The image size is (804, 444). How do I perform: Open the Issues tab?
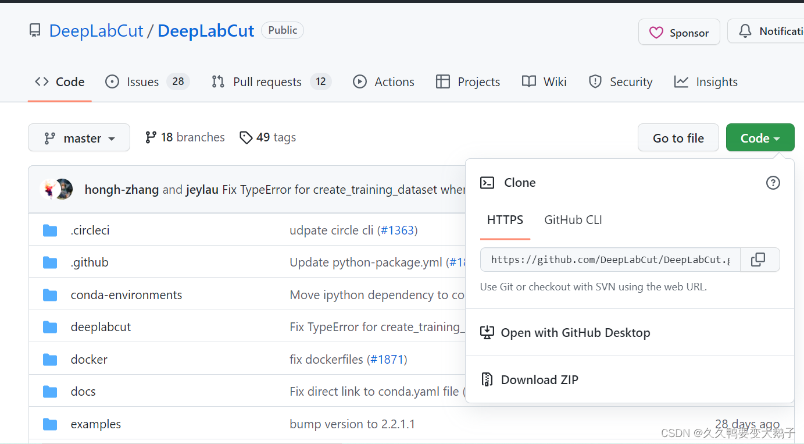pos(142,82)
